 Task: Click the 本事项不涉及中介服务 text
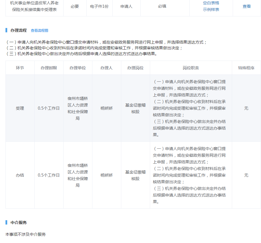(26, 234)
